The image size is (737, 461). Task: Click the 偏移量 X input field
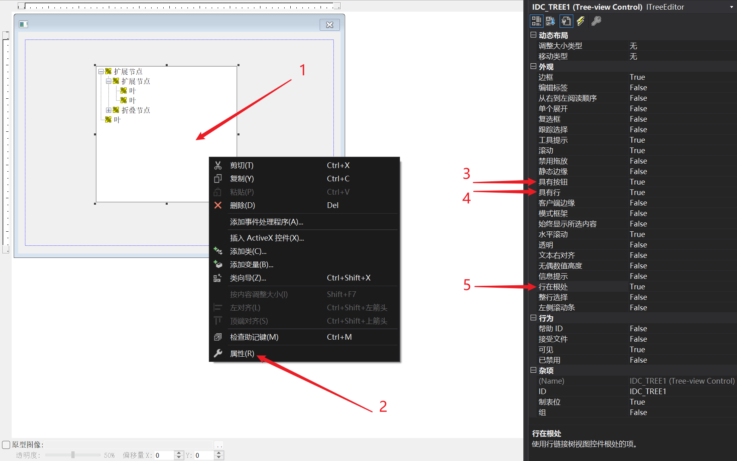click(164, 455)
